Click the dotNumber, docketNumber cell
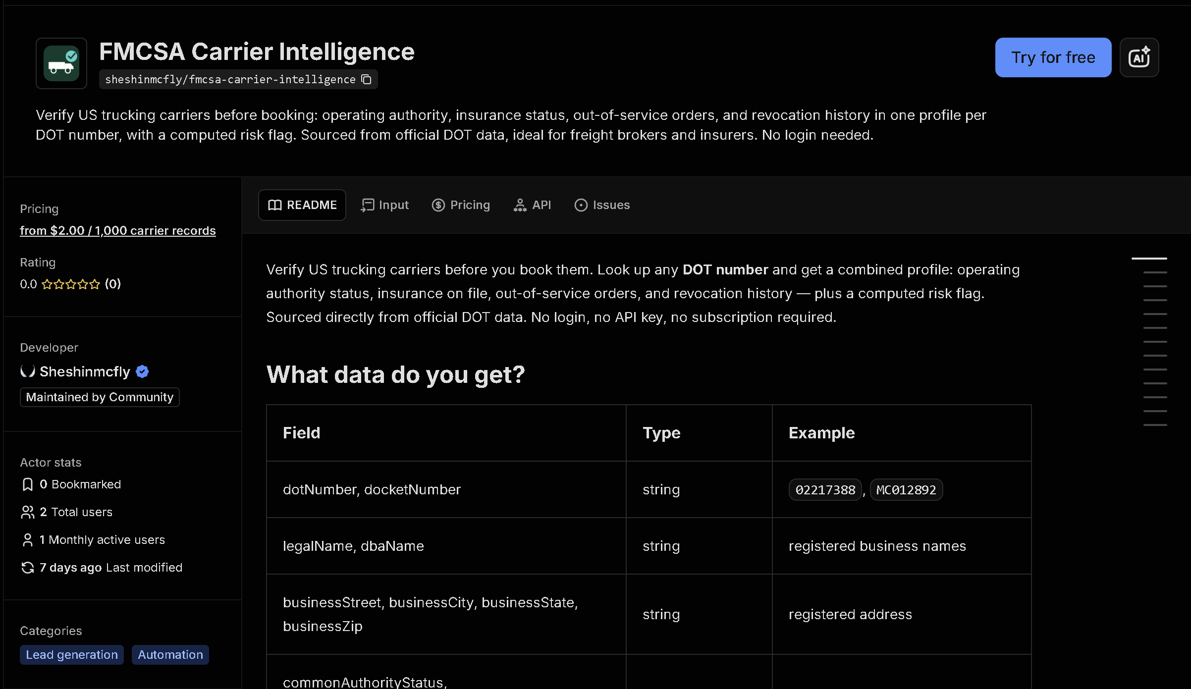The height and width of the screenshot is (689, 1191). [446, 490]
